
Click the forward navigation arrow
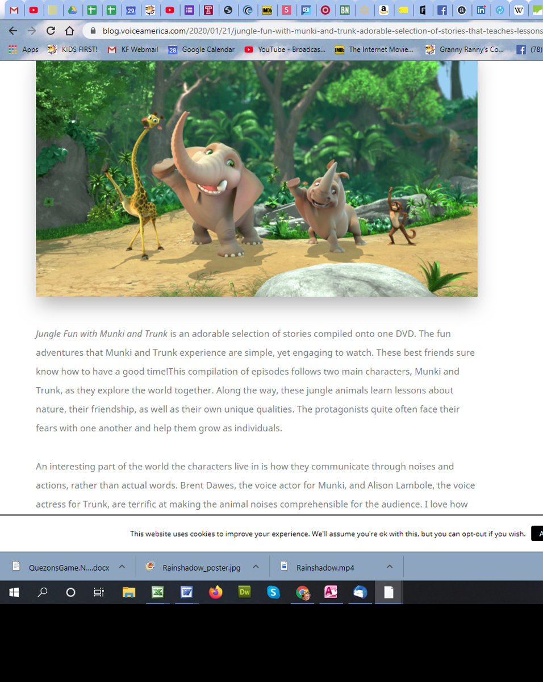click(32, 31)
